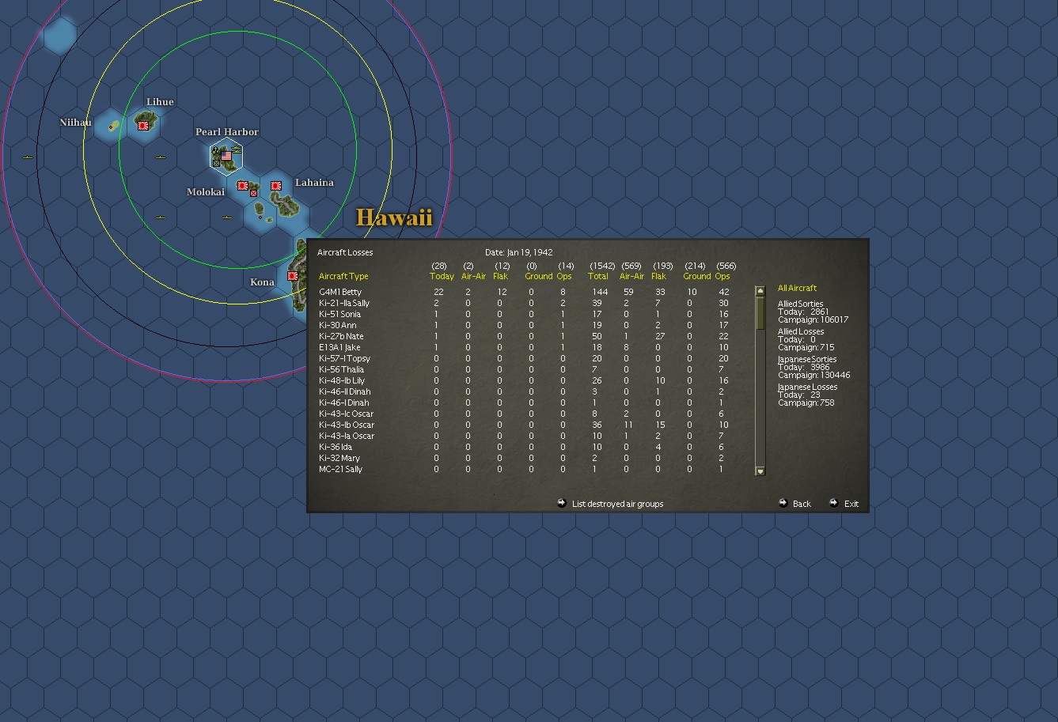This screenshot has width=1058, height=722.
Task: Sort by campaign Flak column under (193)
Action: click(x=658, y=276)
